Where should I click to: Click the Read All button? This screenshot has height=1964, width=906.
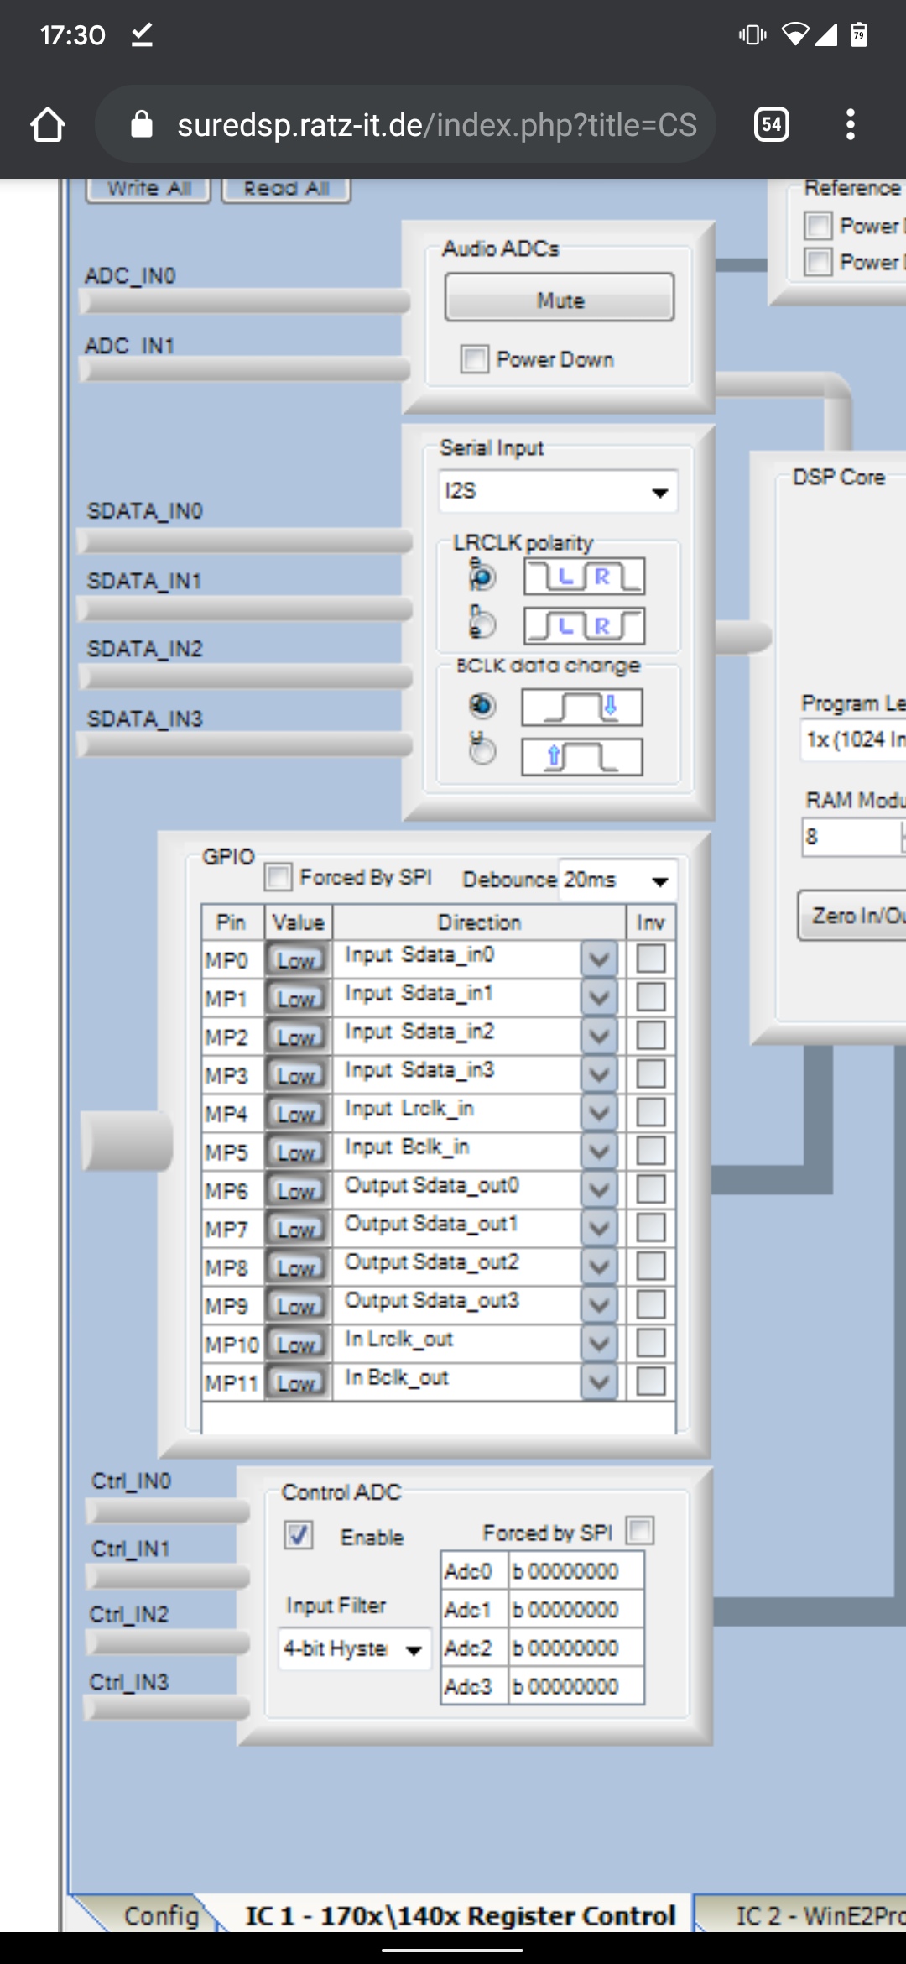[286, 189]
